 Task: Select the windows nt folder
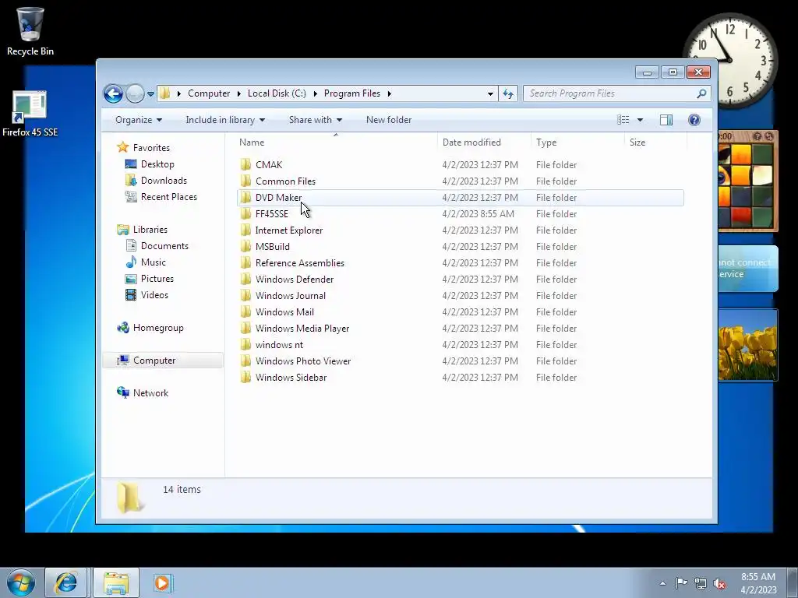pyautogui.click(x=461, y=344)
